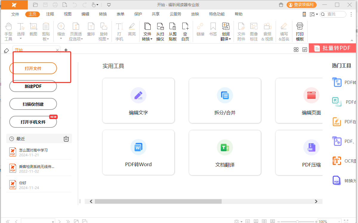358x223 pixels.
Task: Open the Annotate (注释) ribbon tab
Action: point(50,14)
